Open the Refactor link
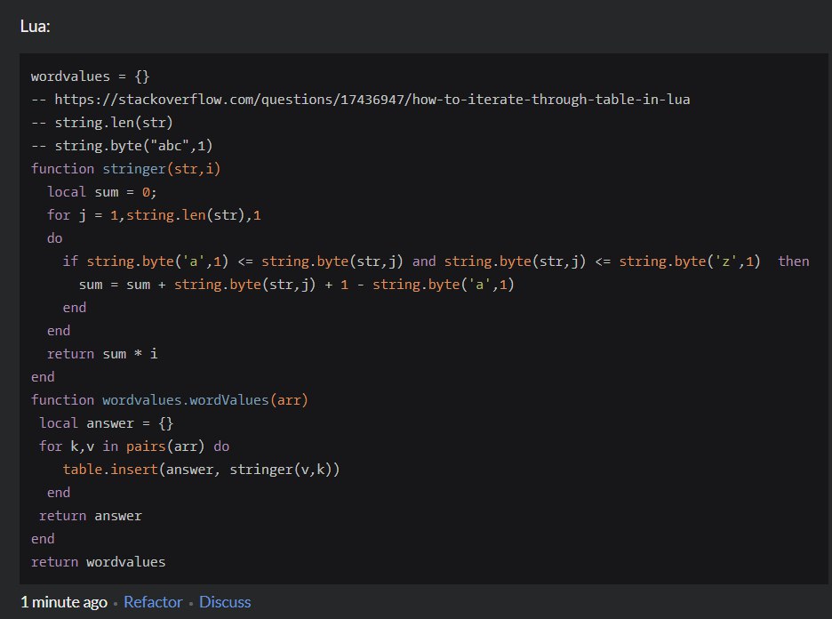Screen dimensions: 832x619 click(x=153, y=602)
